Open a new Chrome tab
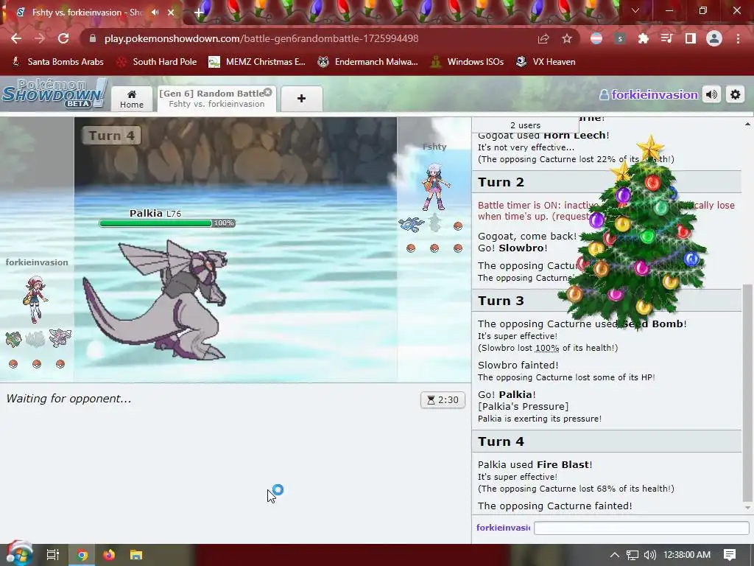The height and width of the screenshot is (566, 754). 199,13
